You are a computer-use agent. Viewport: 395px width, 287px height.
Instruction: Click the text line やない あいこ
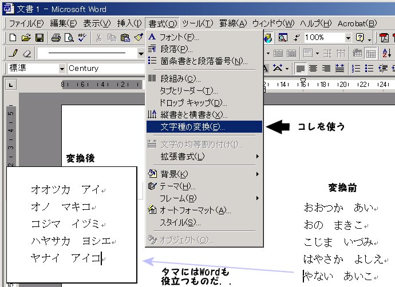point(338,276)
